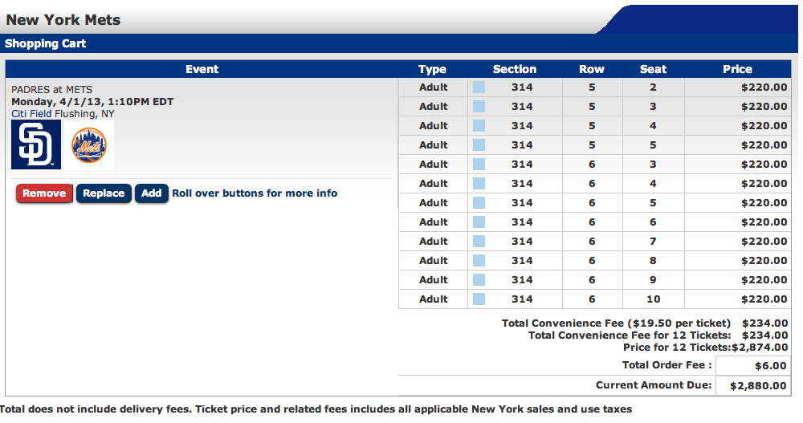Click the Row column header
This screenshot has height=423, width=803.
(592, 69)
